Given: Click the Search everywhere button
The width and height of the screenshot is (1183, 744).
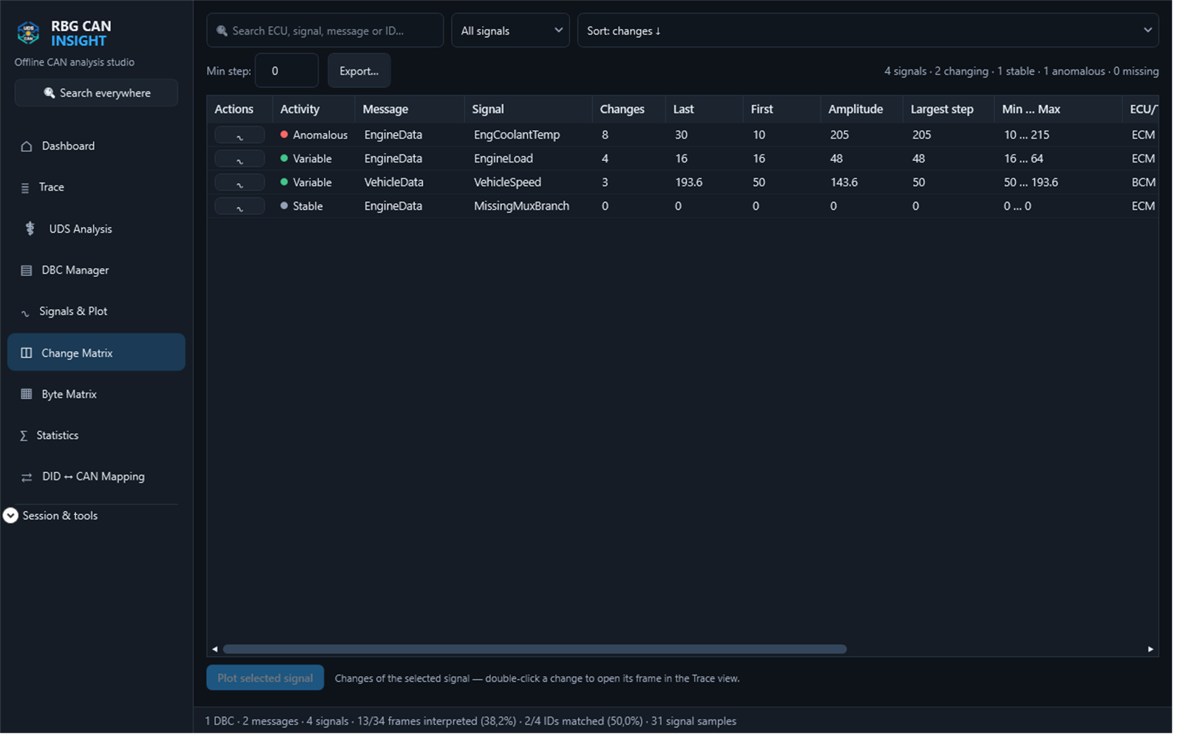Looking at the screenshot, I should [96, 94].
